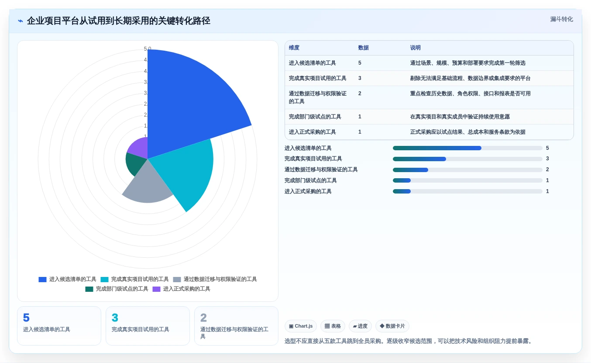Click the 表格 tag chip
Screen dimensions: 591x363
(333, 326)
